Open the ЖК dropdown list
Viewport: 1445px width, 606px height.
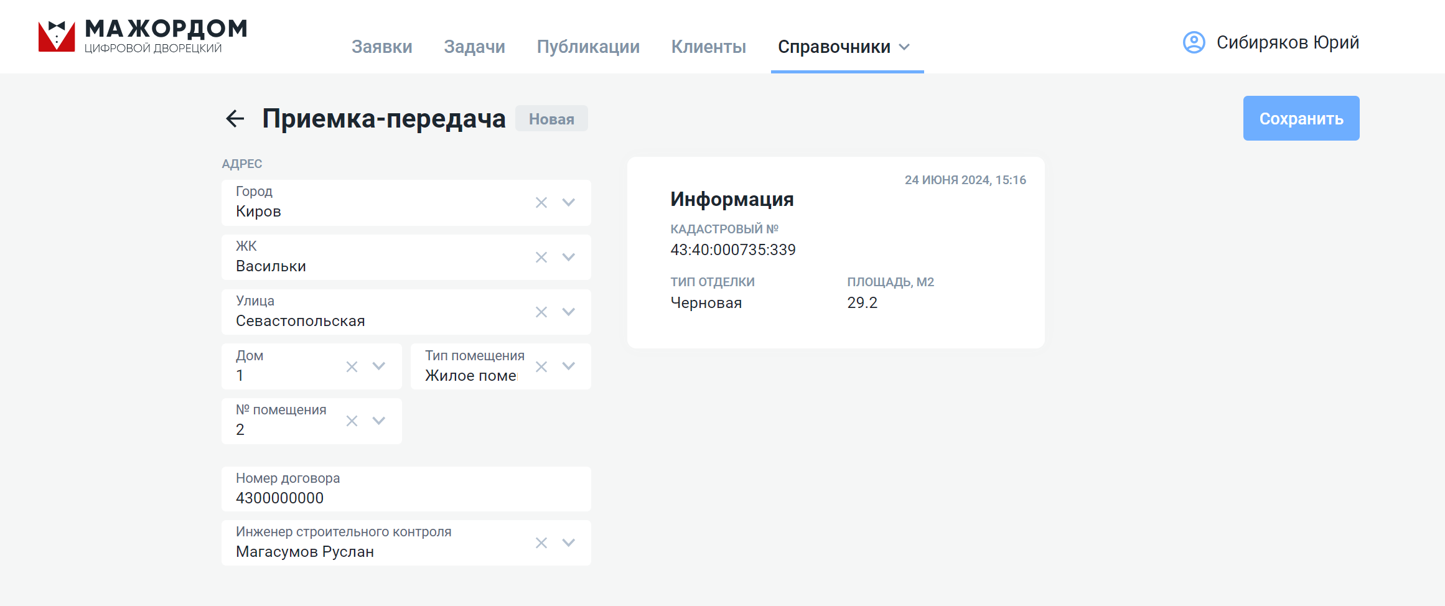pos(568,258)
